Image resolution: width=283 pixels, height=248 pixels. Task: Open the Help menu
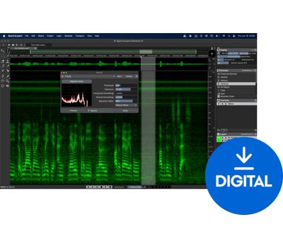coord(97,36)
